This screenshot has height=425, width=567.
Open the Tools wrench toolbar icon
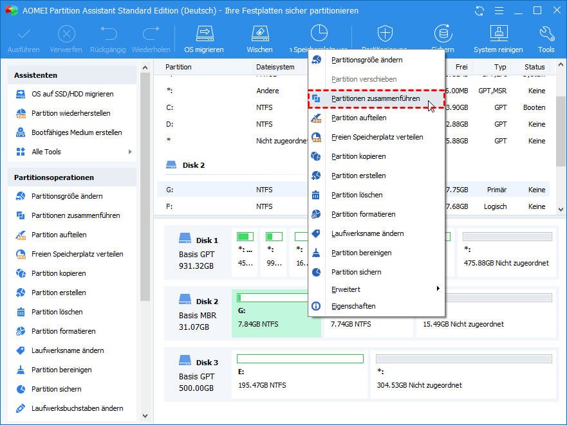tap(546, 33)
